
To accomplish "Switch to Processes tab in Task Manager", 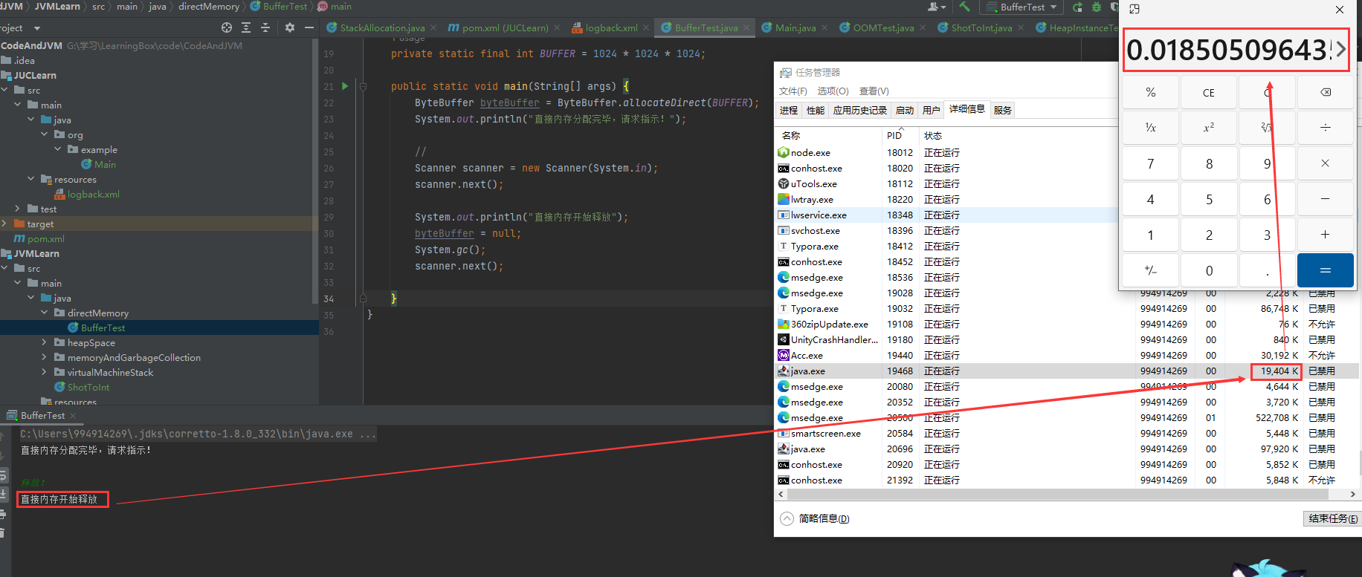I will click(789, 110).
